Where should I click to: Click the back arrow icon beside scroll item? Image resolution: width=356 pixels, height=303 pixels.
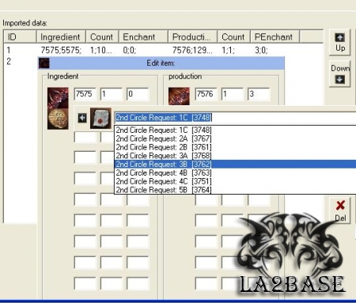pos(82,118)
